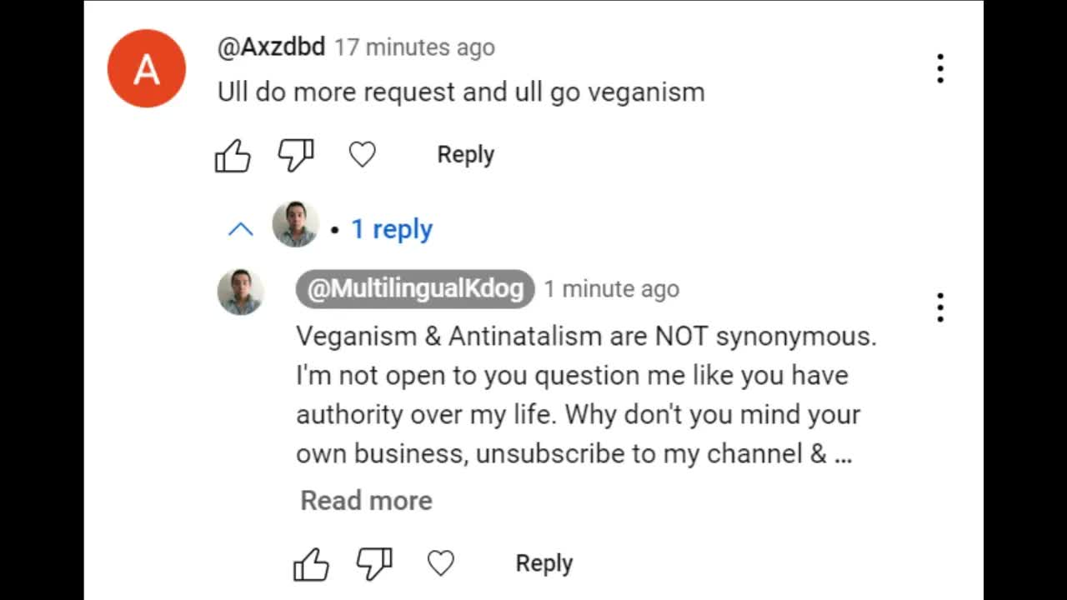The height and width of the screenshot is (600, 1067).
Task: Click Reply under the @MultilingualKdog reply
Action: [544, 563]
